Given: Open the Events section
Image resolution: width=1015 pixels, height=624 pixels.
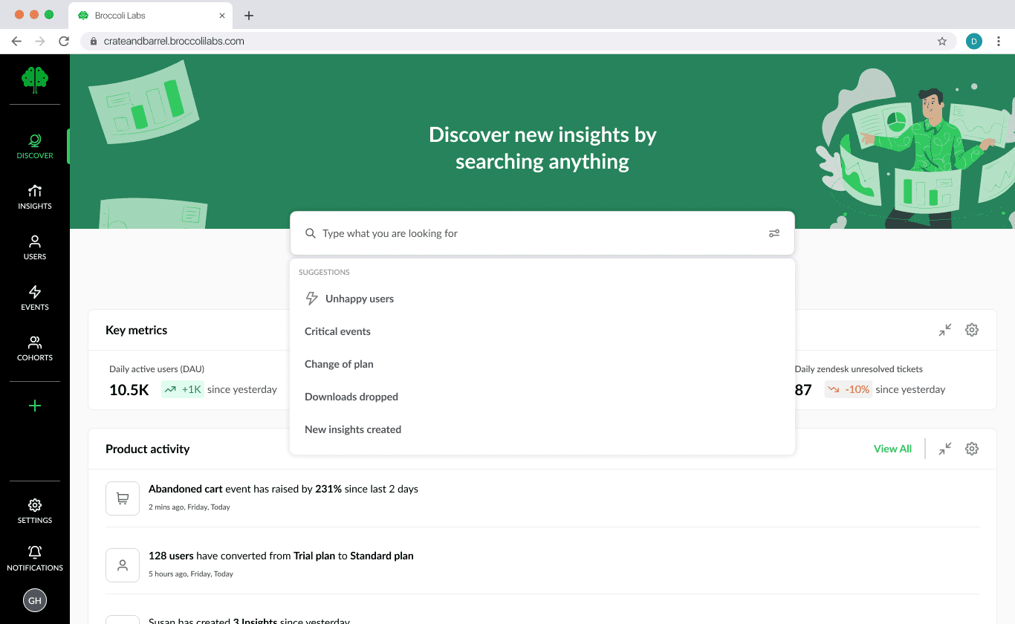Looking at the screenshot, I should tap(35, 298).
